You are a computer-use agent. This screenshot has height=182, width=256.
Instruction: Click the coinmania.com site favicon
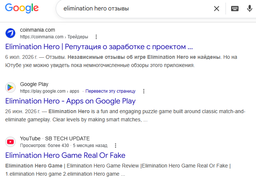pos(10,33)
